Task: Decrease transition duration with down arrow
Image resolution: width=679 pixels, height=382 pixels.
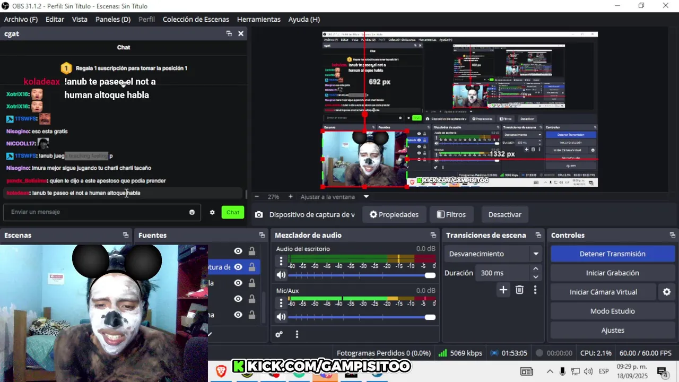Action: tap(536, 276)
